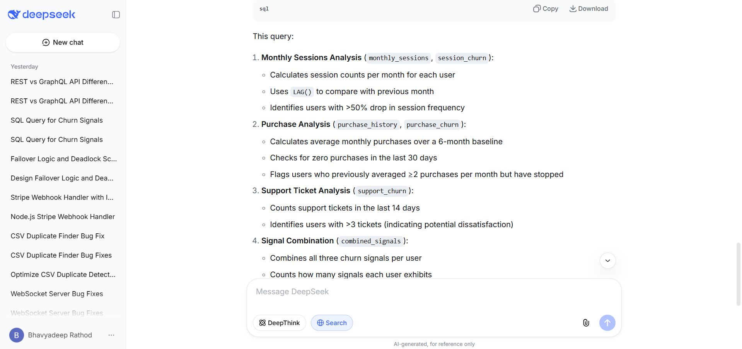Open the three-dot menu beside the profile name

pyautogui.click(x=111, y=335)
